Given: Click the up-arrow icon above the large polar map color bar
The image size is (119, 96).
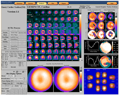Looking at the screenshot, I should (x=81, y=69).
